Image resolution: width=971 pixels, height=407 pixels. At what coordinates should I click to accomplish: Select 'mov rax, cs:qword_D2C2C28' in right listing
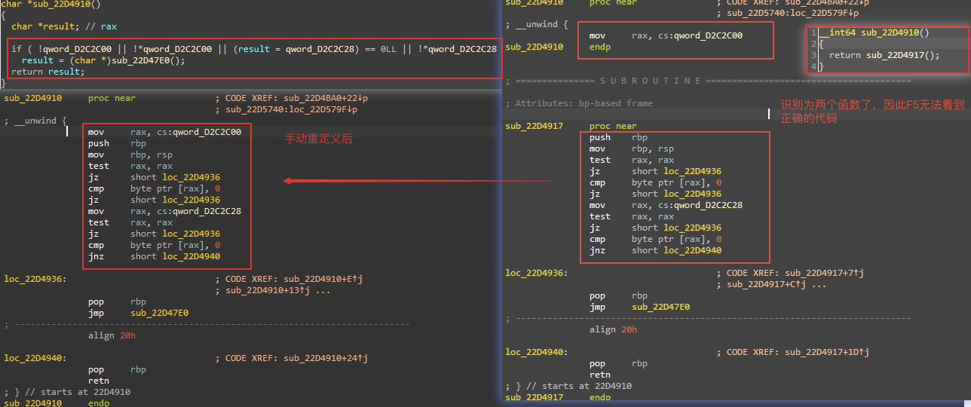point(666,205)
